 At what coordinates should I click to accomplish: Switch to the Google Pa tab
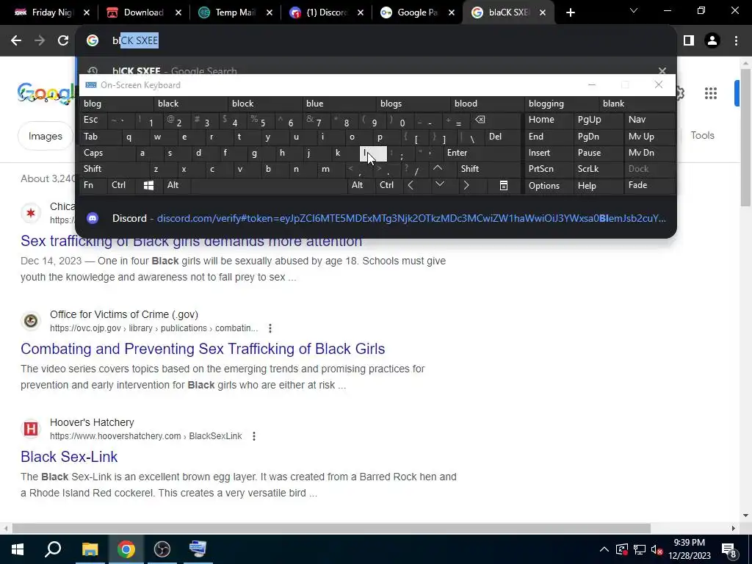click(416, 12)
